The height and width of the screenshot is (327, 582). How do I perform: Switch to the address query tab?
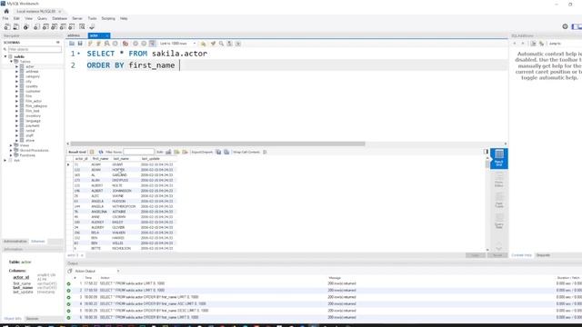point(74,35)
